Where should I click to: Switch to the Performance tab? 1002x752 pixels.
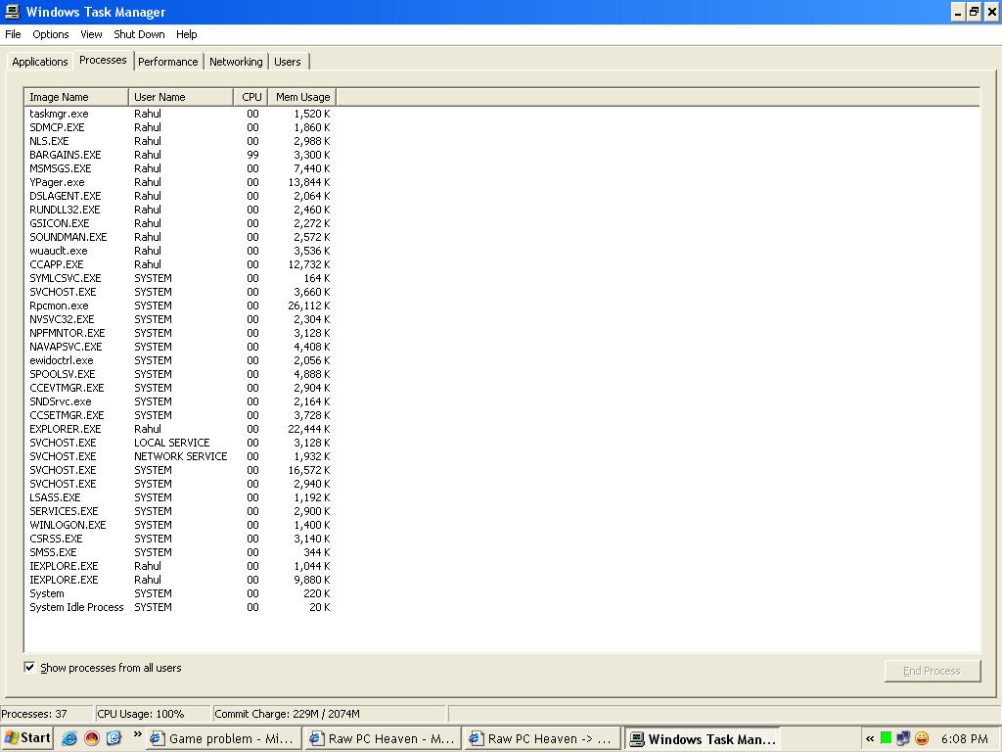pos(168,62)
